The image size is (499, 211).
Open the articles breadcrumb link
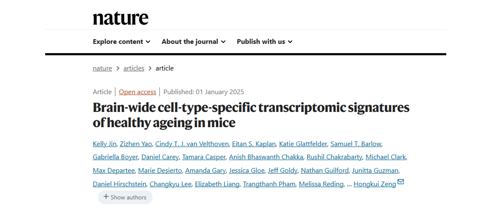(134, 68)
